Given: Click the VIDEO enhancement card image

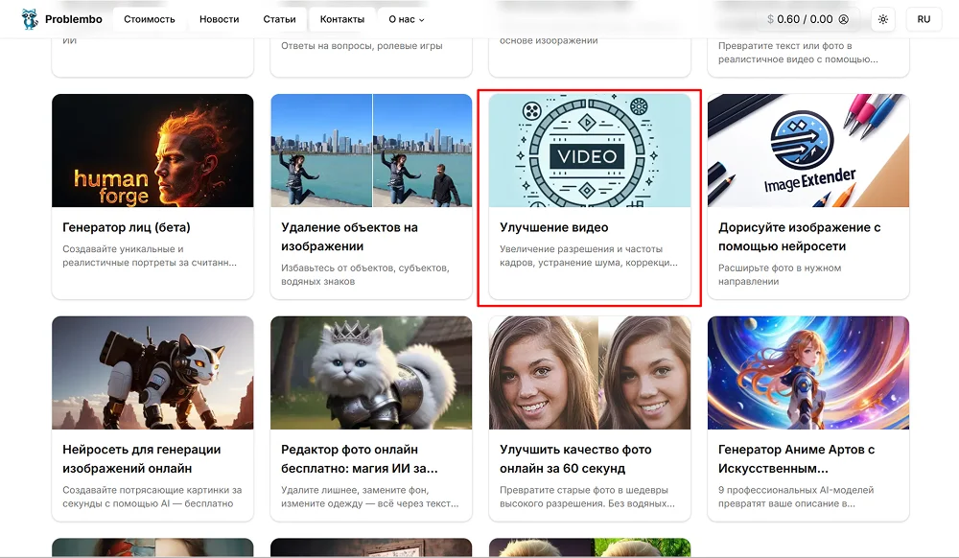Looking at the screenshot, I should [590, 151].
